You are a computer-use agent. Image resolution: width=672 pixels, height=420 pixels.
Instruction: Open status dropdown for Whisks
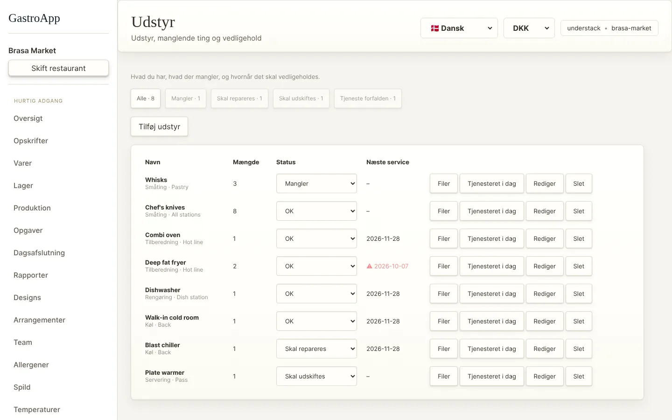coord(316,183)
